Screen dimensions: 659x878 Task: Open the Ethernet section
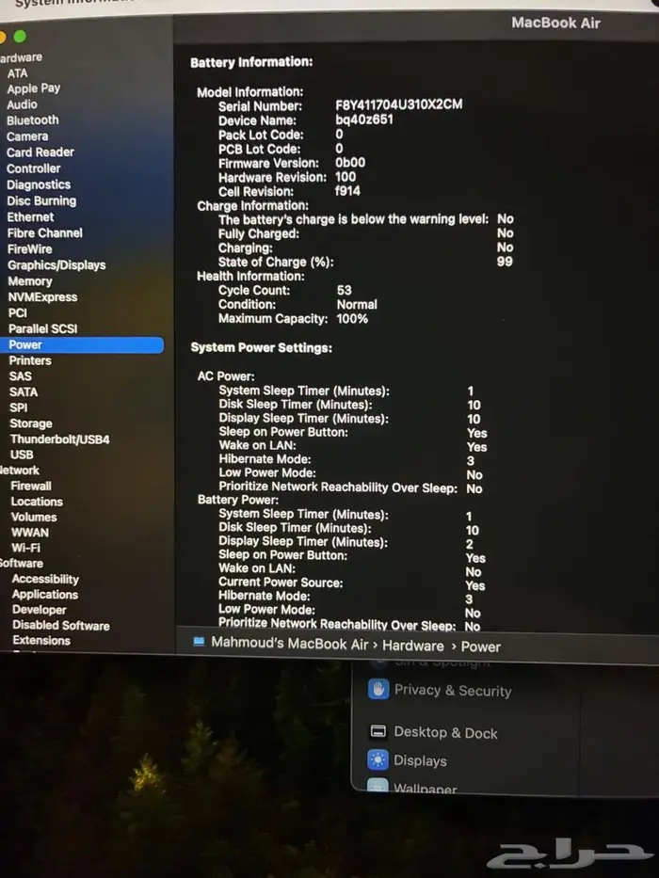point(30,217)
